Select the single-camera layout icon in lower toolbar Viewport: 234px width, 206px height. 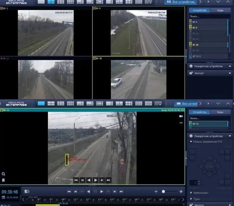pos(41,104)
